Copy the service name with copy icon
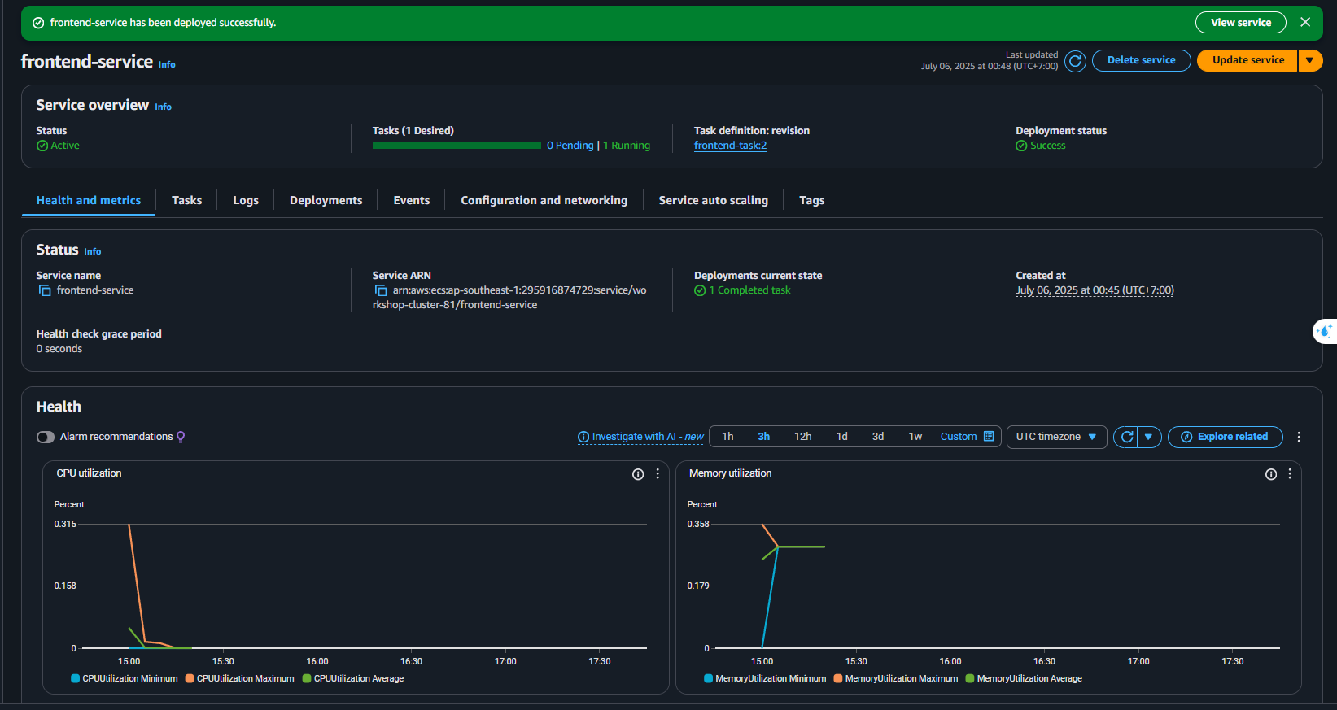 pyautogui.click(x=45, y=290)
